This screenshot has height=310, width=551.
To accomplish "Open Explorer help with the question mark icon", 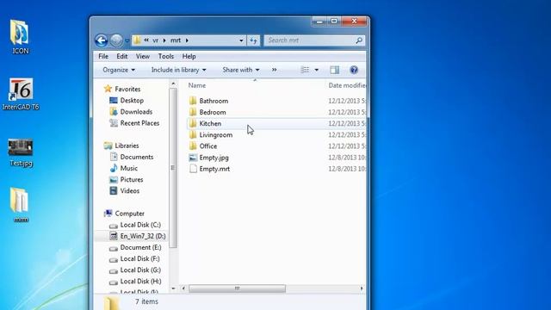I will (x=354, y=70).
